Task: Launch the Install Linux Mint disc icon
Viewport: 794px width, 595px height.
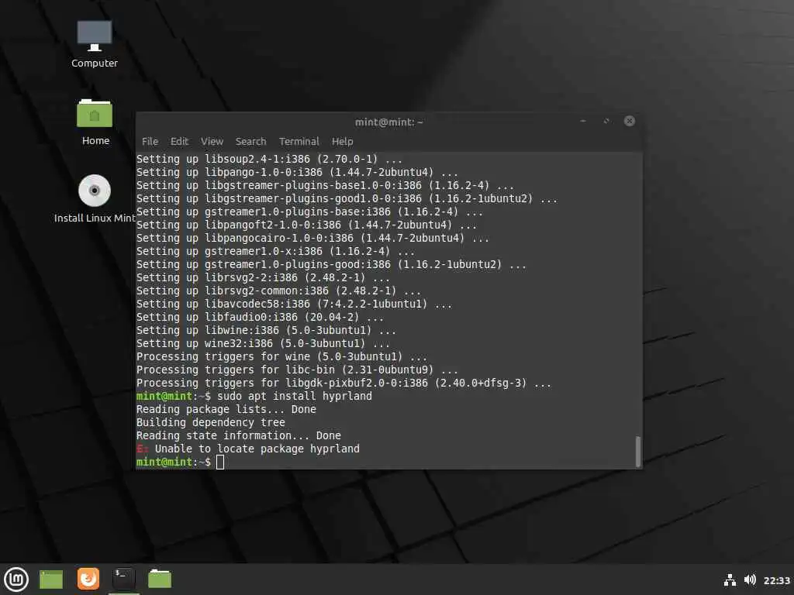Action: click(95, 198)
